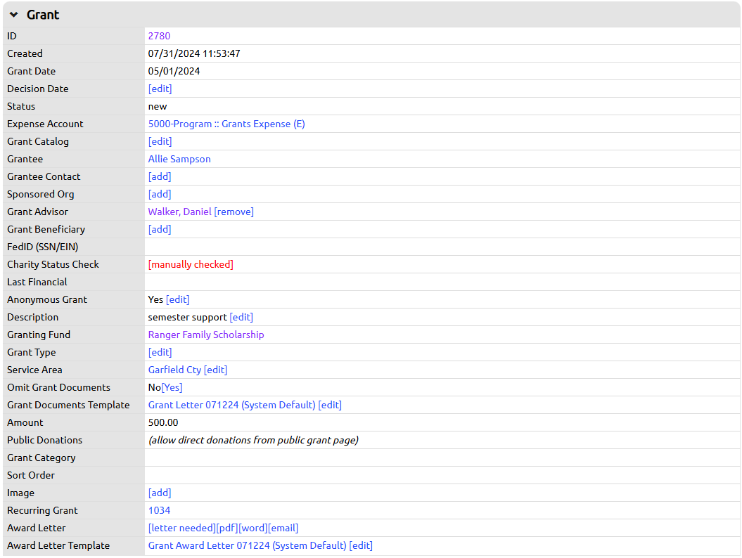Open grant advisor Walker, Daniel
742x558 pixels.
[x=180, y=212]
